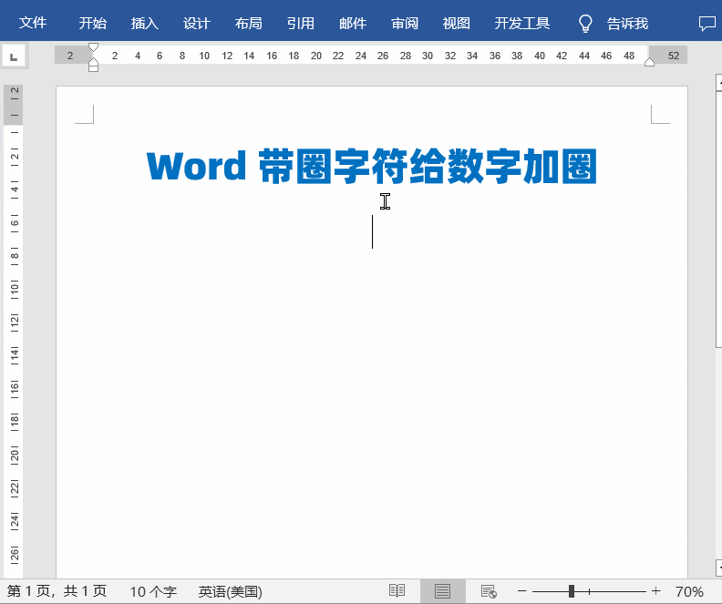Click language indicator 英语(美国)
The image size is (722, 604).
231,591
